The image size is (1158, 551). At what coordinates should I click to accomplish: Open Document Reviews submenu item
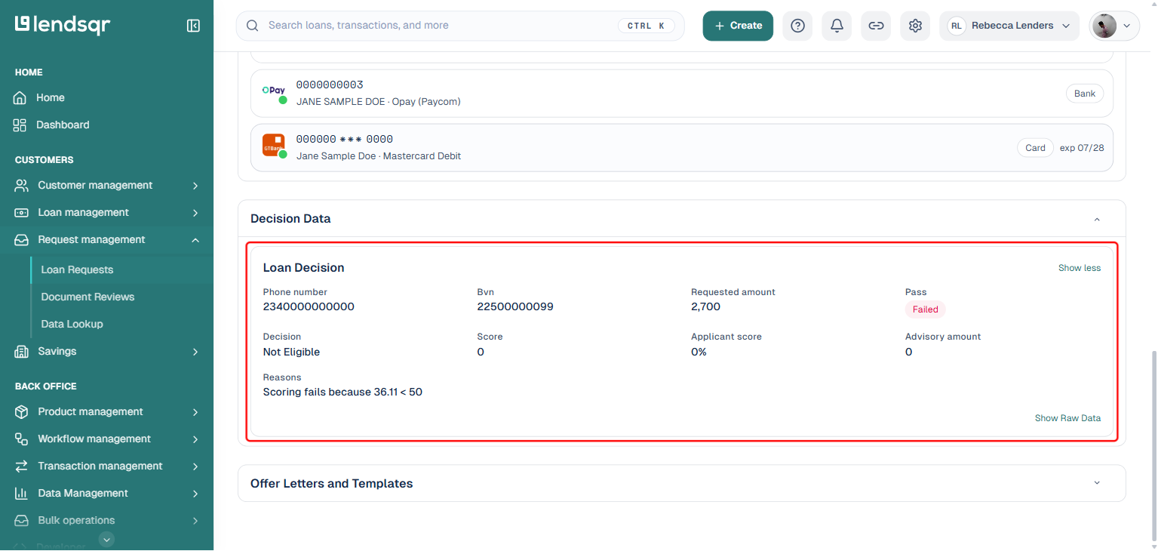click(x=88, y=297)
